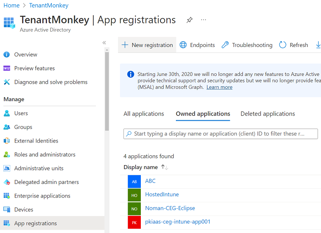Open Endpoints from the toolbar
Screen dimensions: 321x233
(x=197, y=45)
